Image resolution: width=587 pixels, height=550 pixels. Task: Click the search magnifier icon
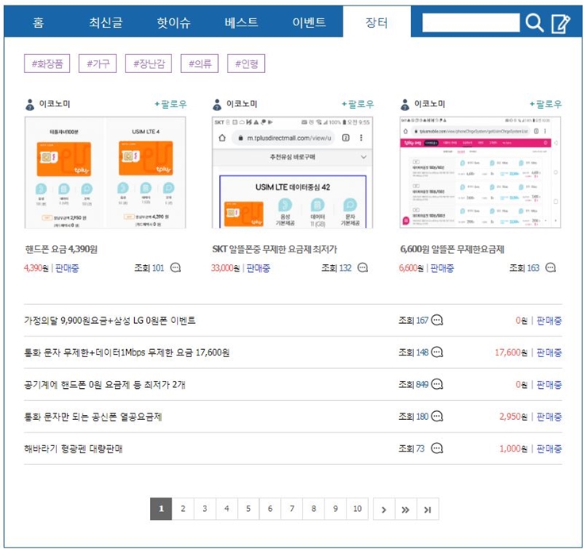(x=535, y=23)
